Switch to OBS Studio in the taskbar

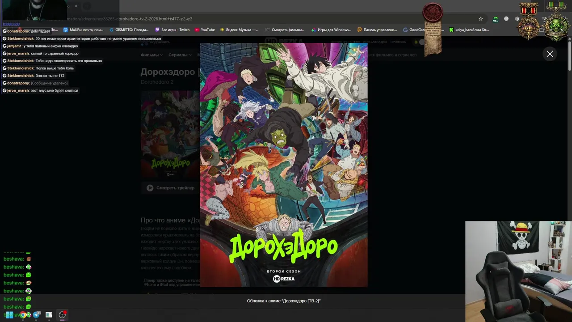pos(62,315)
